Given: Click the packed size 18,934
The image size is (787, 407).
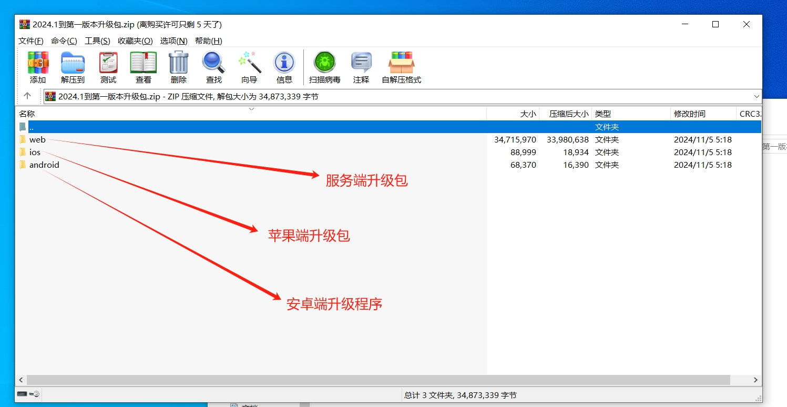Looking at the screenshot, I should [x=576, y=152].
